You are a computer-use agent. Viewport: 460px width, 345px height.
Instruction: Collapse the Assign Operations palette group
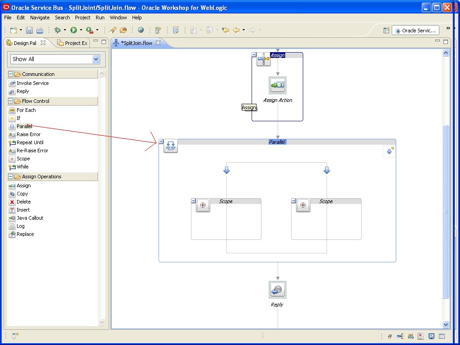(11, 176)
